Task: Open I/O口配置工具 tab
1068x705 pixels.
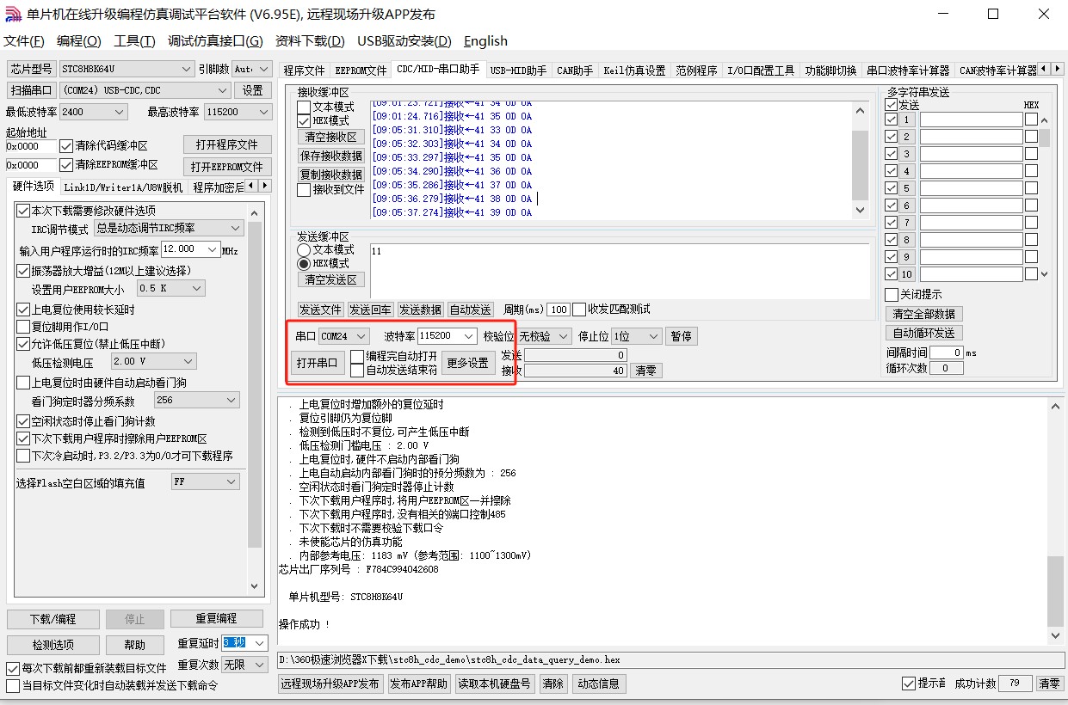Action: pos(761,70)
